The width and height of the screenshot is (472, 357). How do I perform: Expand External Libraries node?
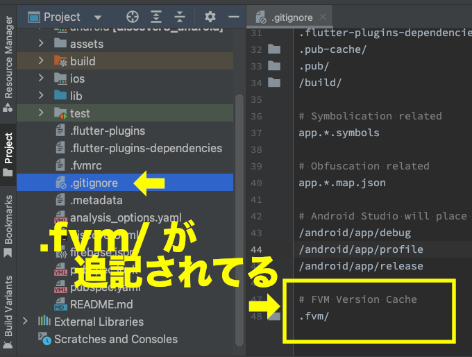click(25, 321)
